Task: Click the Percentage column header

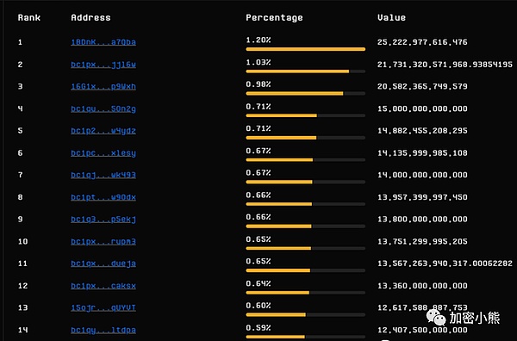Action: (x=274, y=18)
